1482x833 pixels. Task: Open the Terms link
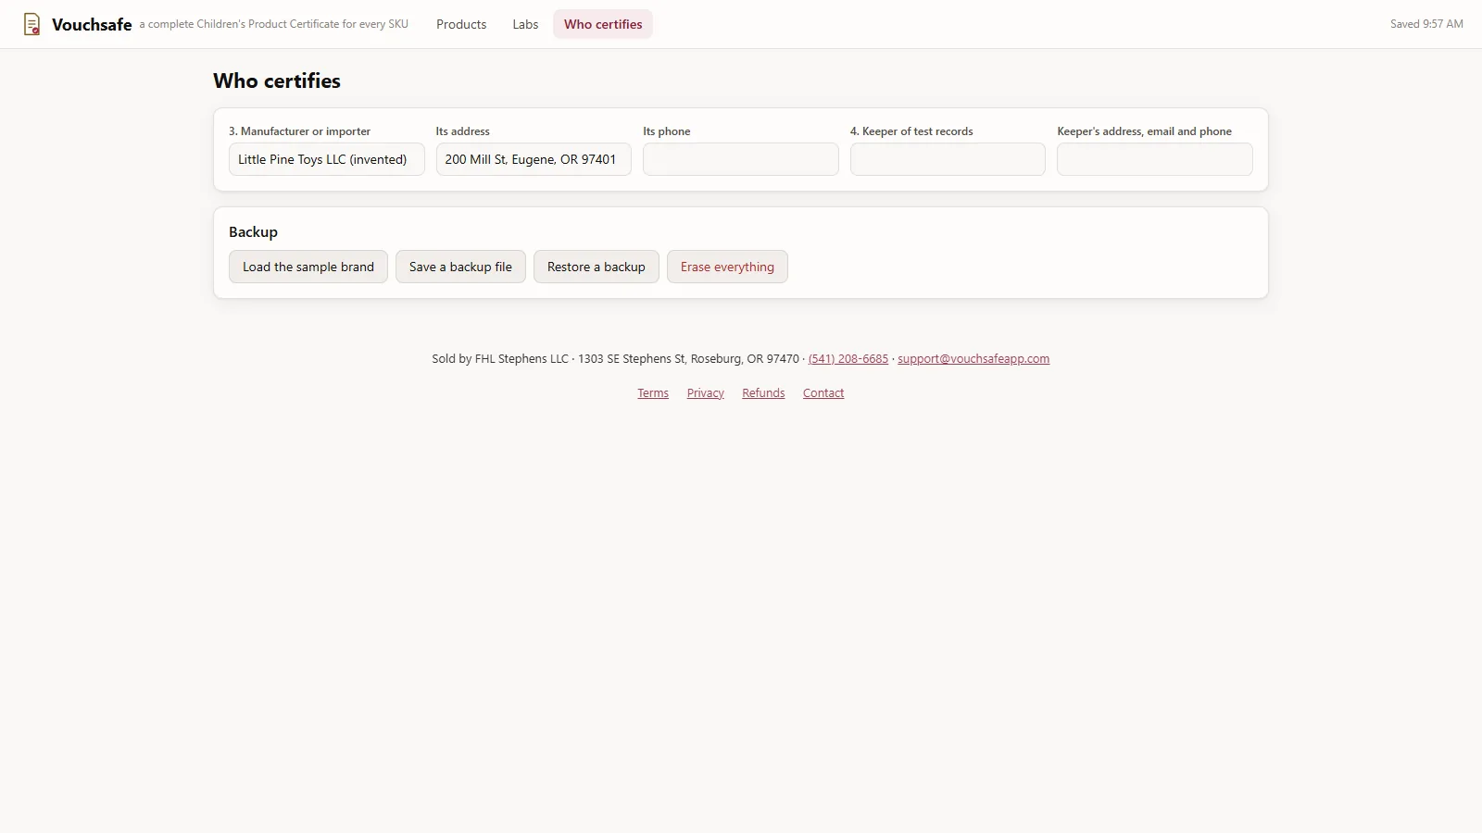(653, 393)
